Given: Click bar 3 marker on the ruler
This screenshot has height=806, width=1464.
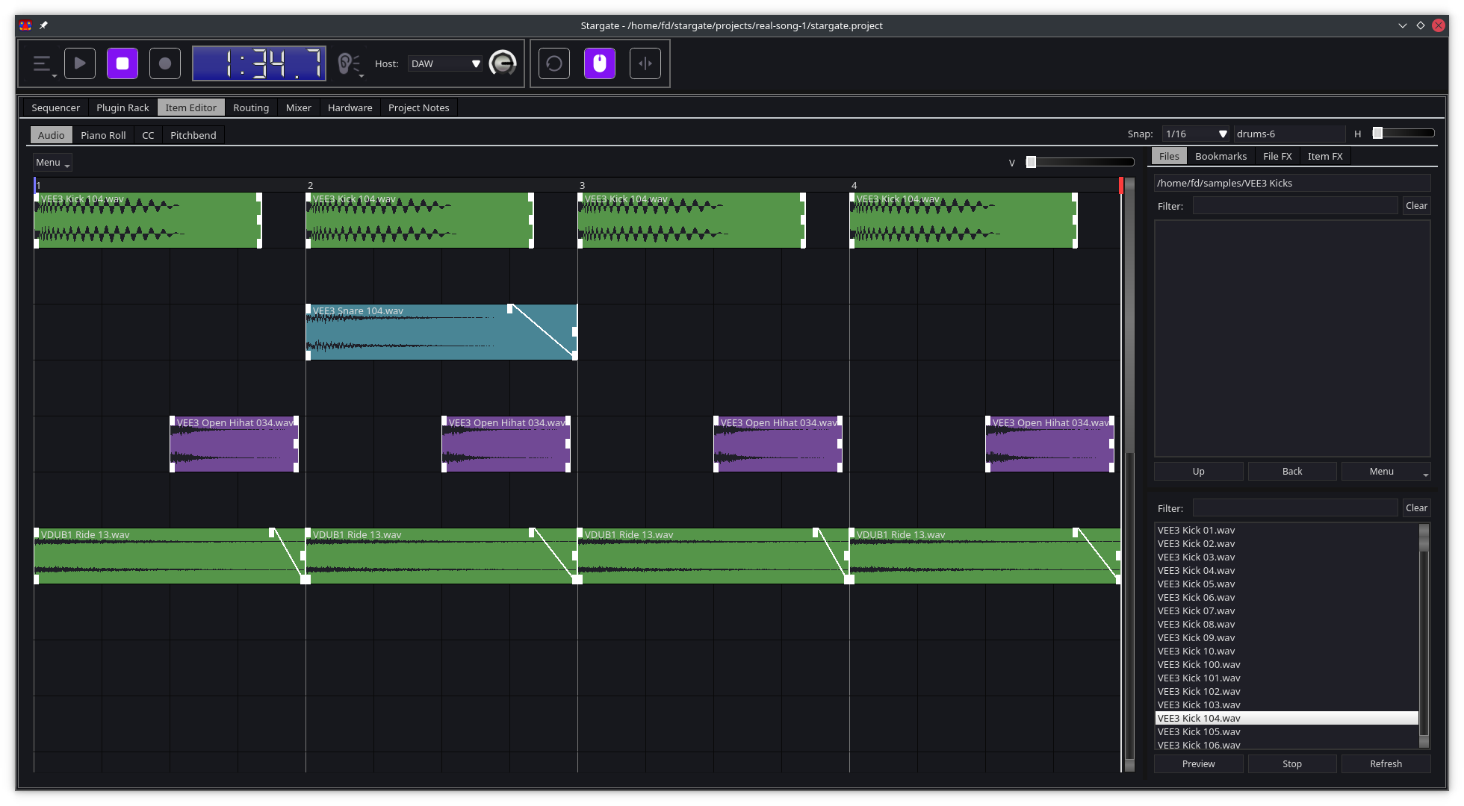Looking at the screenshot, I should [x=582, y=185].
